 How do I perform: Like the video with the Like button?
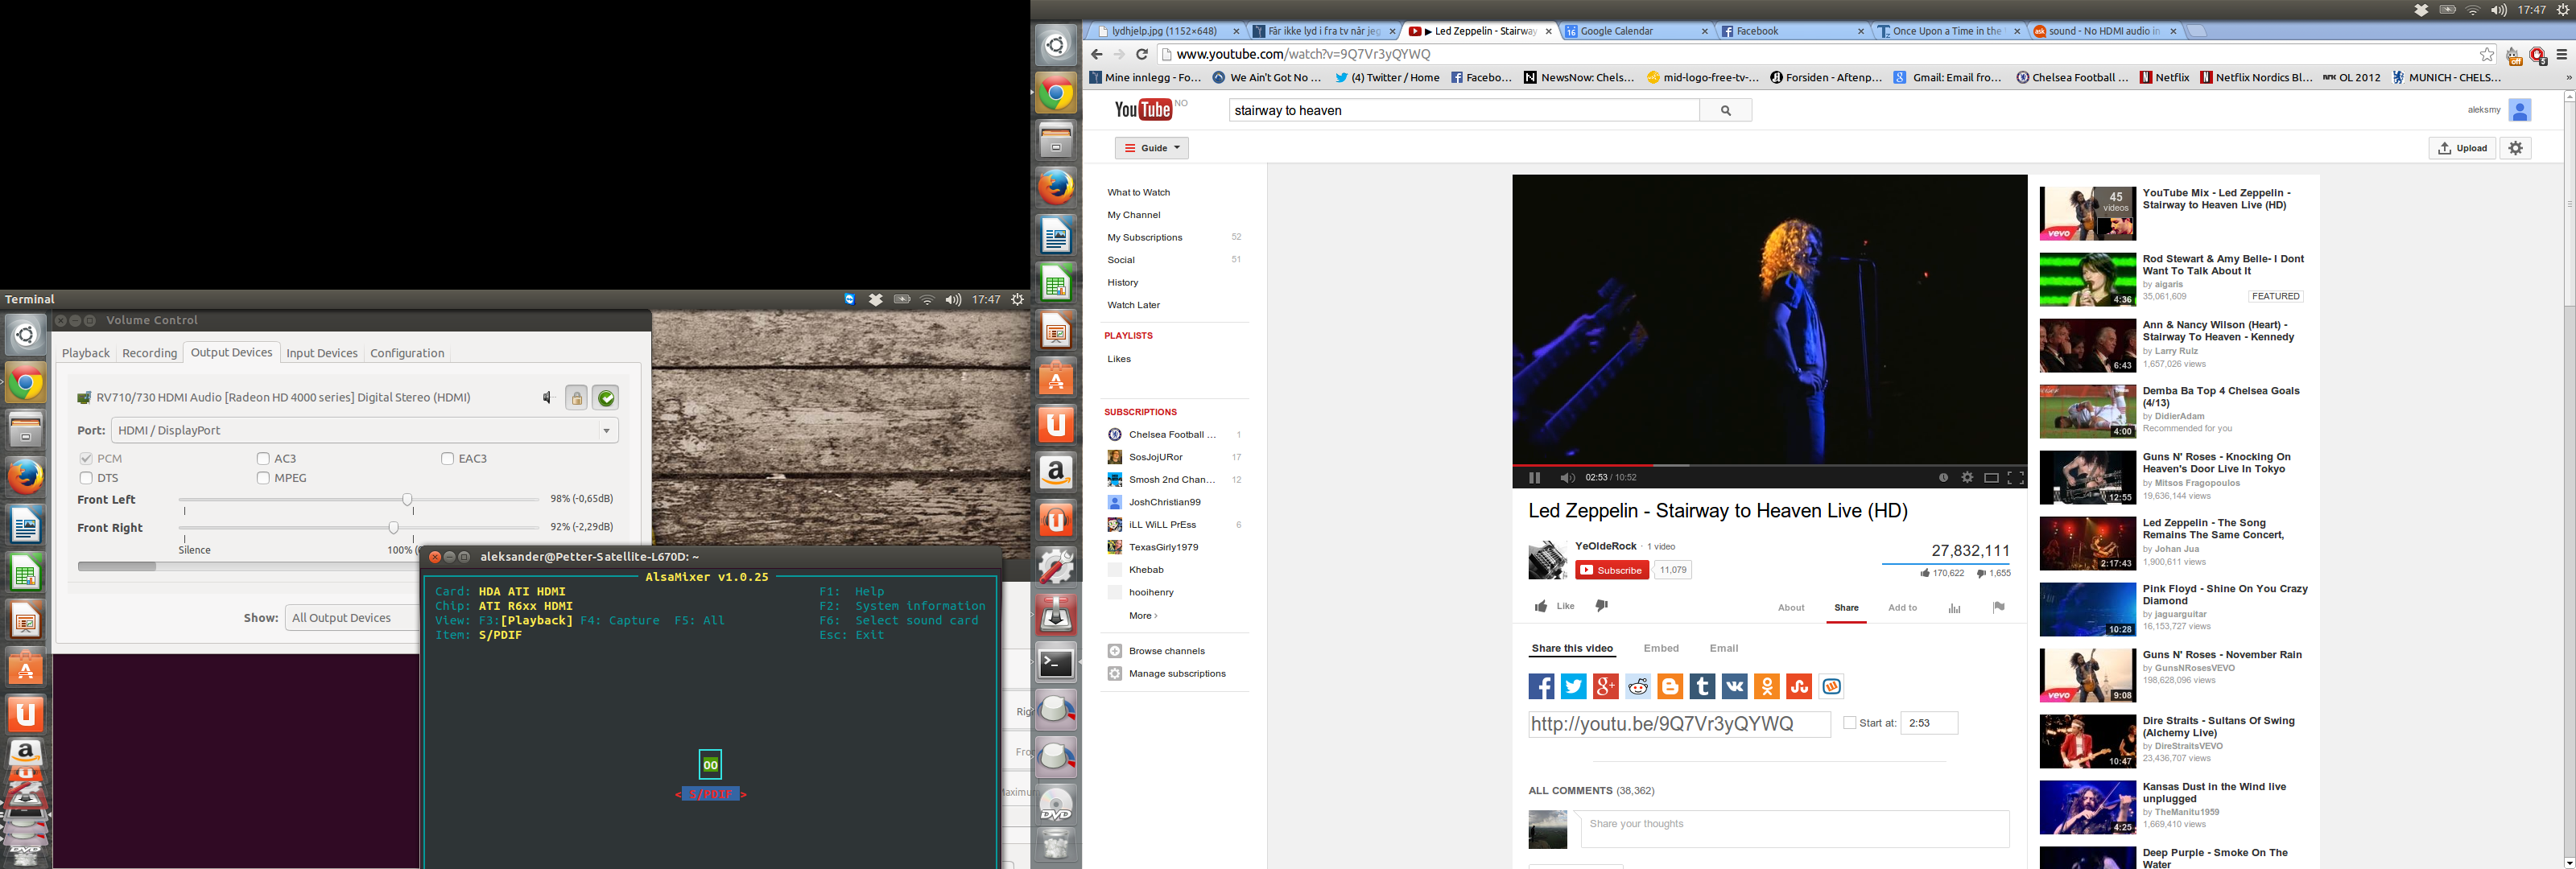click(1555, 606)
